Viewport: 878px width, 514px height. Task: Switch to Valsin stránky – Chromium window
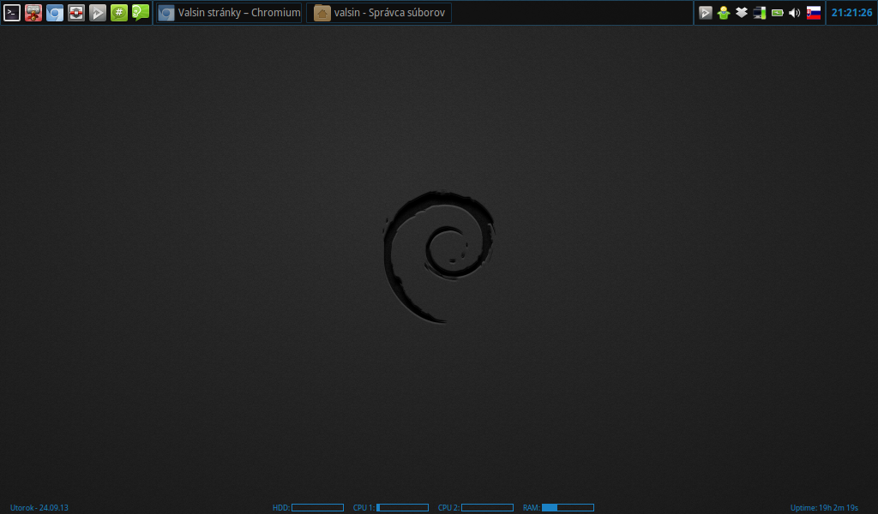pyautogui.click(x=229, y=13)
